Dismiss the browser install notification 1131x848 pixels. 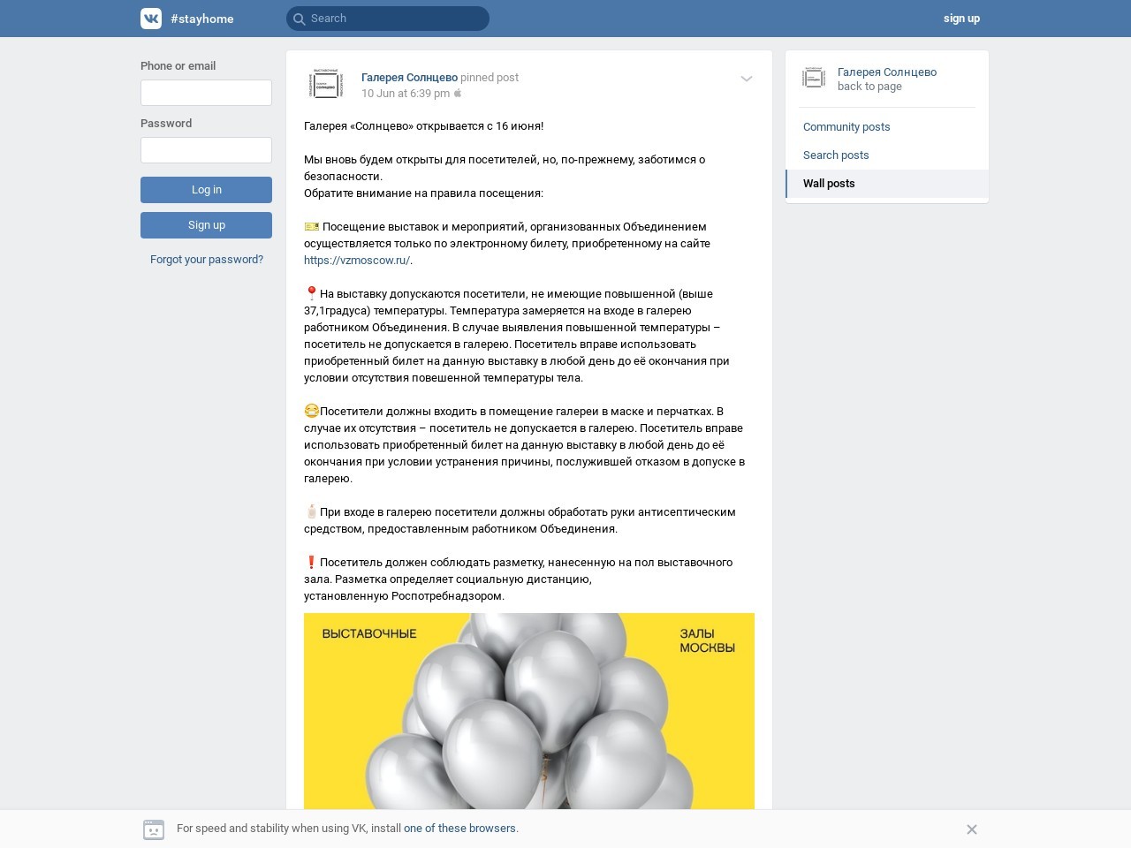click(972, 829)
